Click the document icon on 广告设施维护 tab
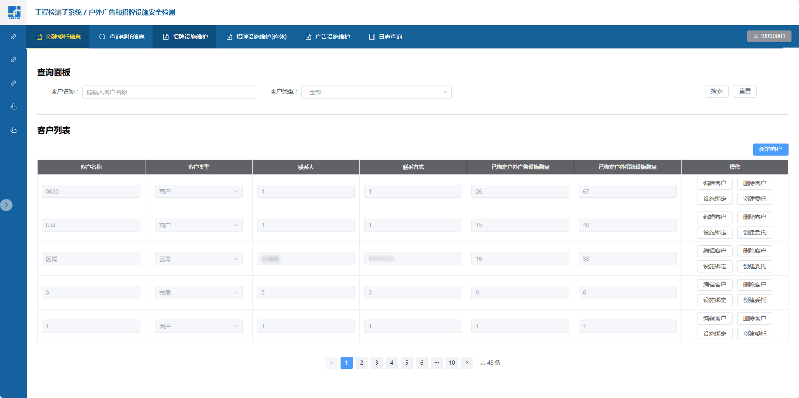Viewport: 799px width, 398px height. [308, 37]
